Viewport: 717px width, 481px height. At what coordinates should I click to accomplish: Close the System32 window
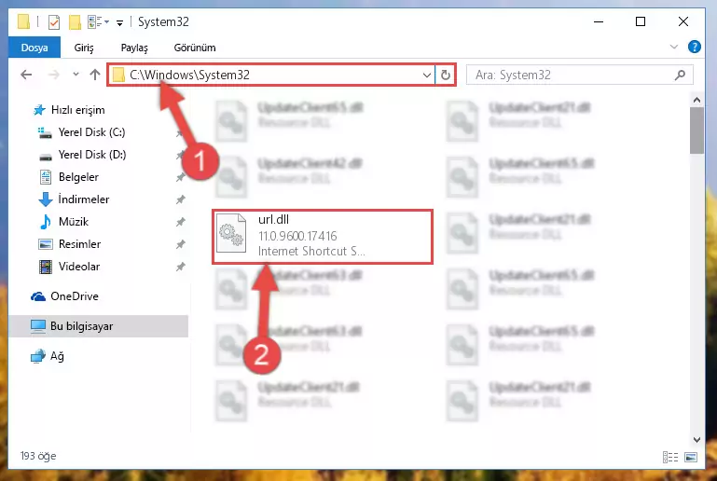tap(683, 21)
